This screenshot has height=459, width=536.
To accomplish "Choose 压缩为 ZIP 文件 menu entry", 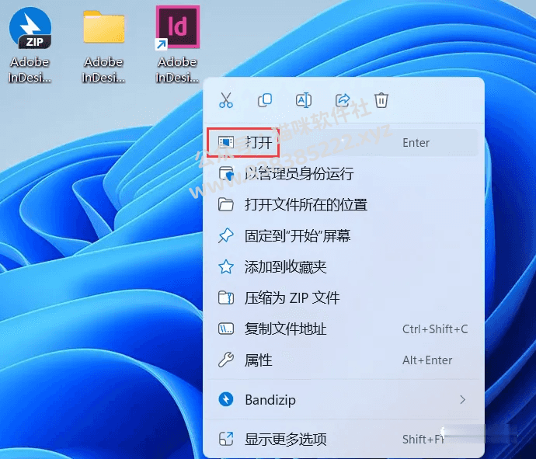I will [343, 298].
